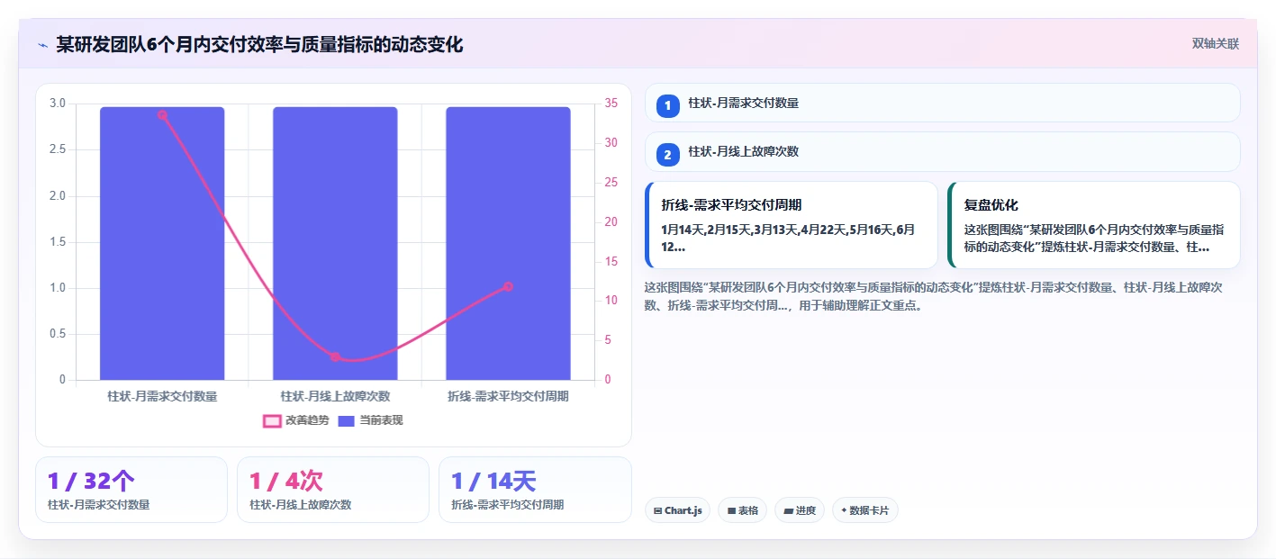Click the x-axis label 折线-需求平均交付周期
This screenshot has width=1276, height=559.
508,396
